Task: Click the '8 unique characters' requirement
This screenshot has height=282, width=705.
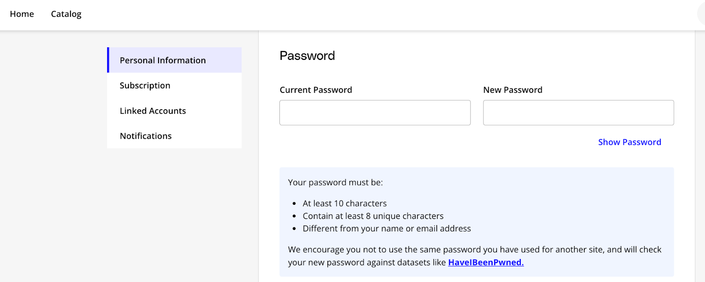Action: click(x=373, y=216)
